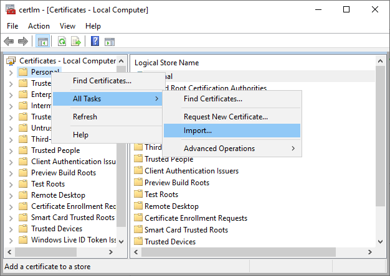Click the Refresh toolbar icon
Image resolution: width=390 pixels, height=276 pixels.
point(62,42)
